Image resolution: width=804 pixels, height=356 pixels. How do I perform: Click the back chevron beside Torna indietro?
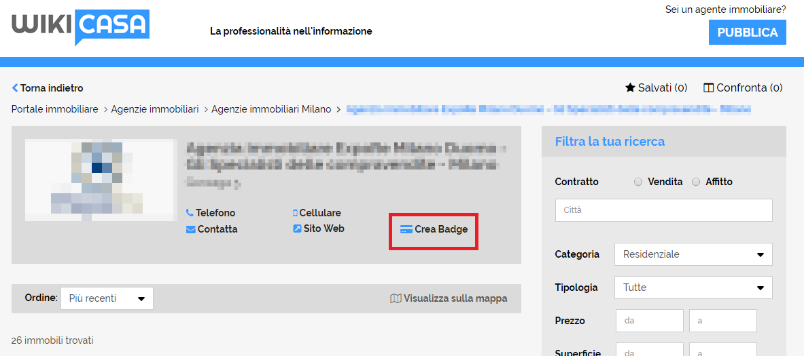[x=15, y=88]
